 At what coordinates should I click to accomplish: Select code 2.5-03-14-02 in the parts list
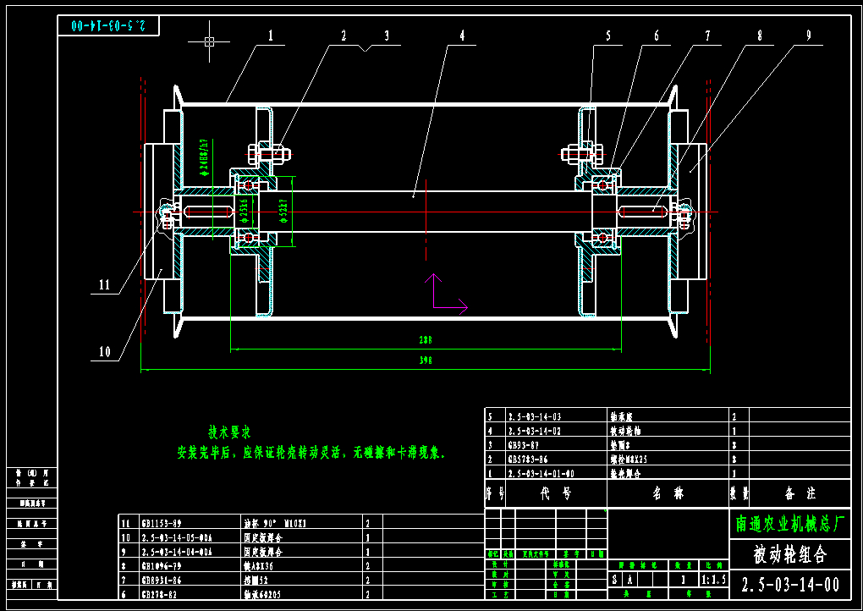pyautogui.click(x=535, y=432)
